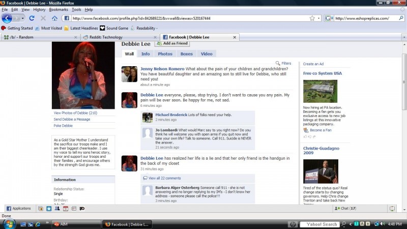Click the Facebook site favicon in address bar
The width and height of the screenshot is (407, 229).
click(67, 18)
